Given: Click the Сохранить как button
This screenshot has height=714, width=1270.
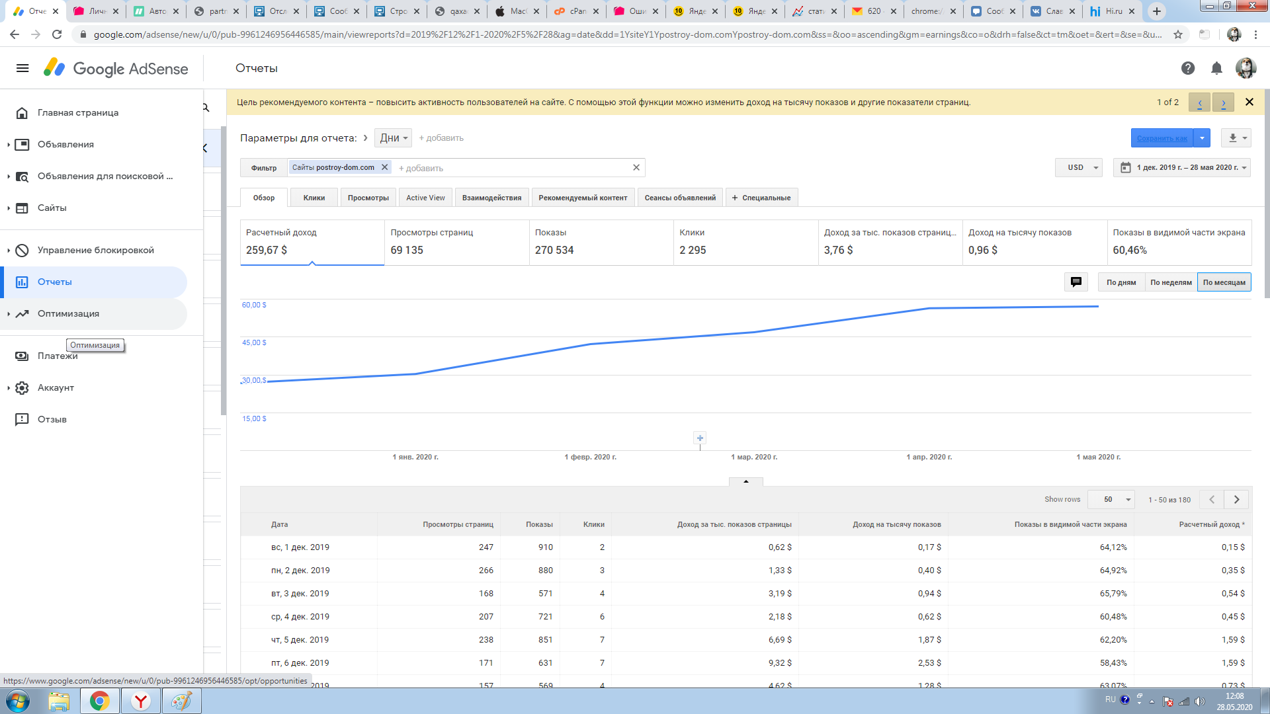Looking at the screenshot, I should pos(1162,138).
